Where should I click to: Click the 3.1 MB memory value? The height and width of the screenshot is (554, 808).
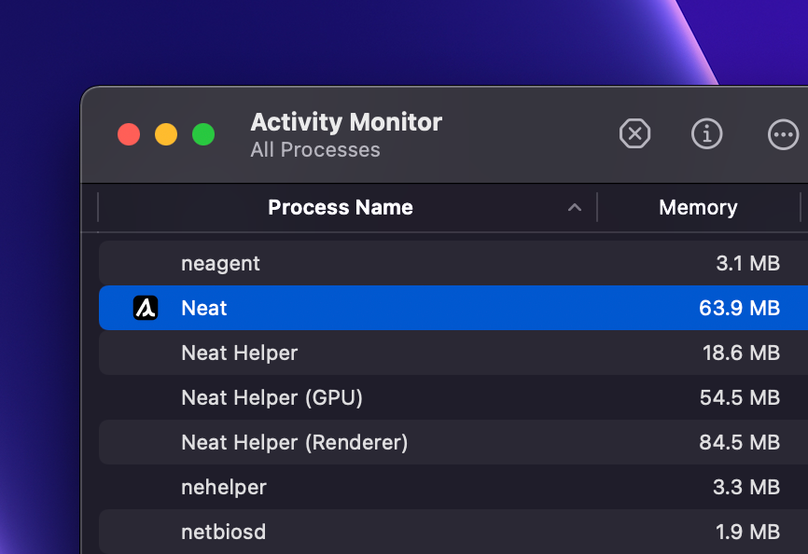[748, 263]
